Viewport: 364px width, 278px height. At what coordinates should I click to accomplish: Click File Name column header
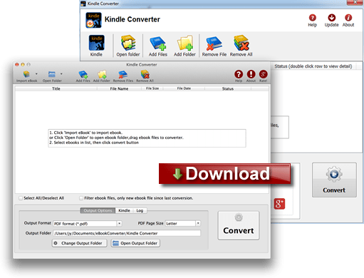[x=119, y=88]
